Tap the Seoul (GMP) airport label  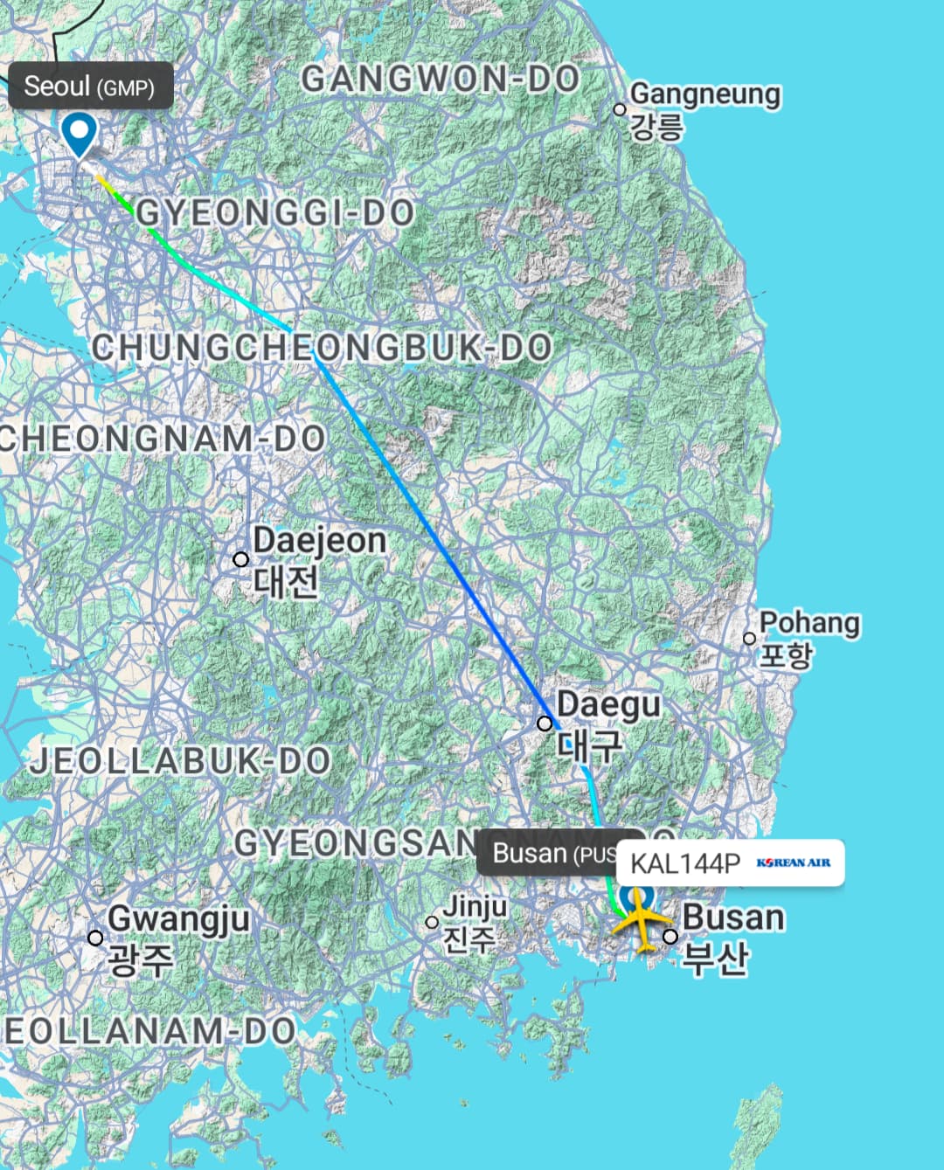pyautogui.click(x=91, y=87)
